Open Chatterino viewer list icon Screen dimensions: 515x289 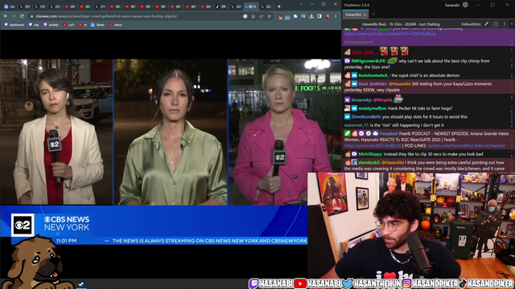point(496,24)
